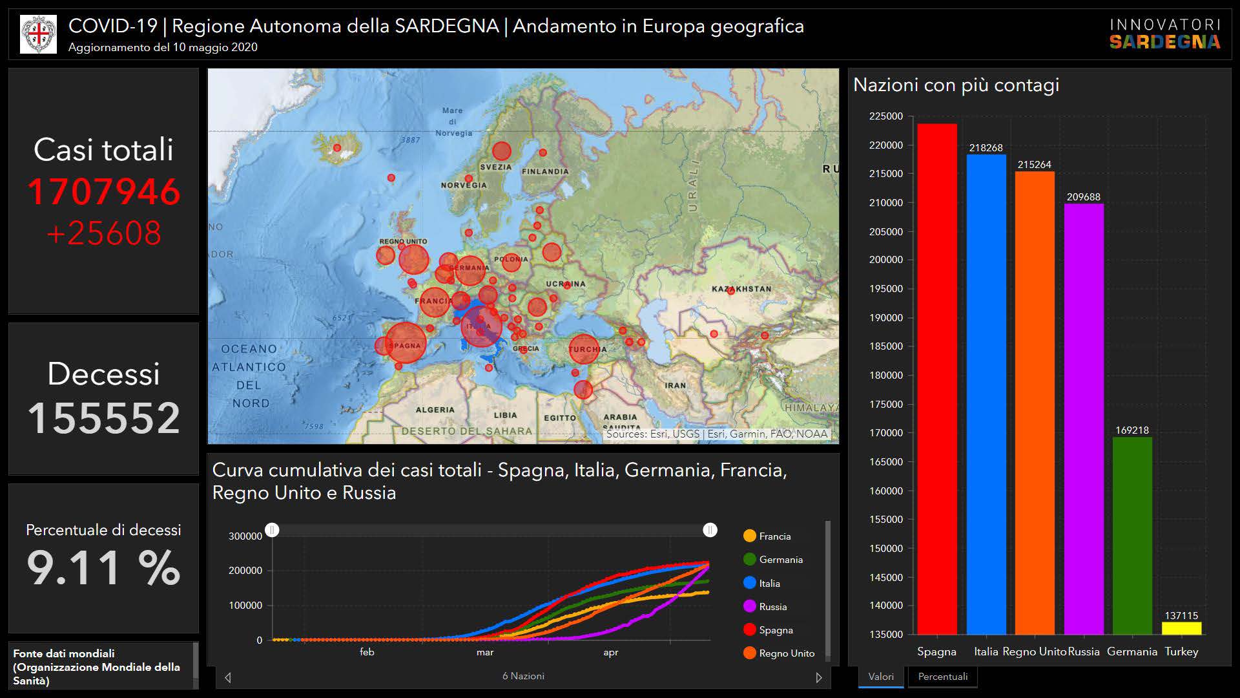Go to next chart with right arrow
Image resolution: width=1240 pixels, height=698 pixels.
(818, 677)
